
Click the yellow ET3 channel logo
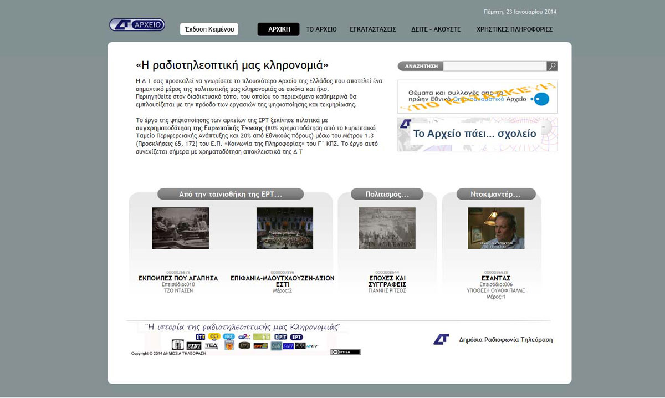(x=214, y=336)
